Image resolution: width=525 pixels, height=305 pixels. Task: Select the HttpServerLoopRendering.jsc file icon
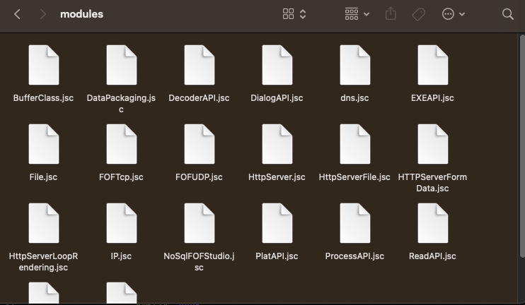pyautogui.click(x=44, y=223)
